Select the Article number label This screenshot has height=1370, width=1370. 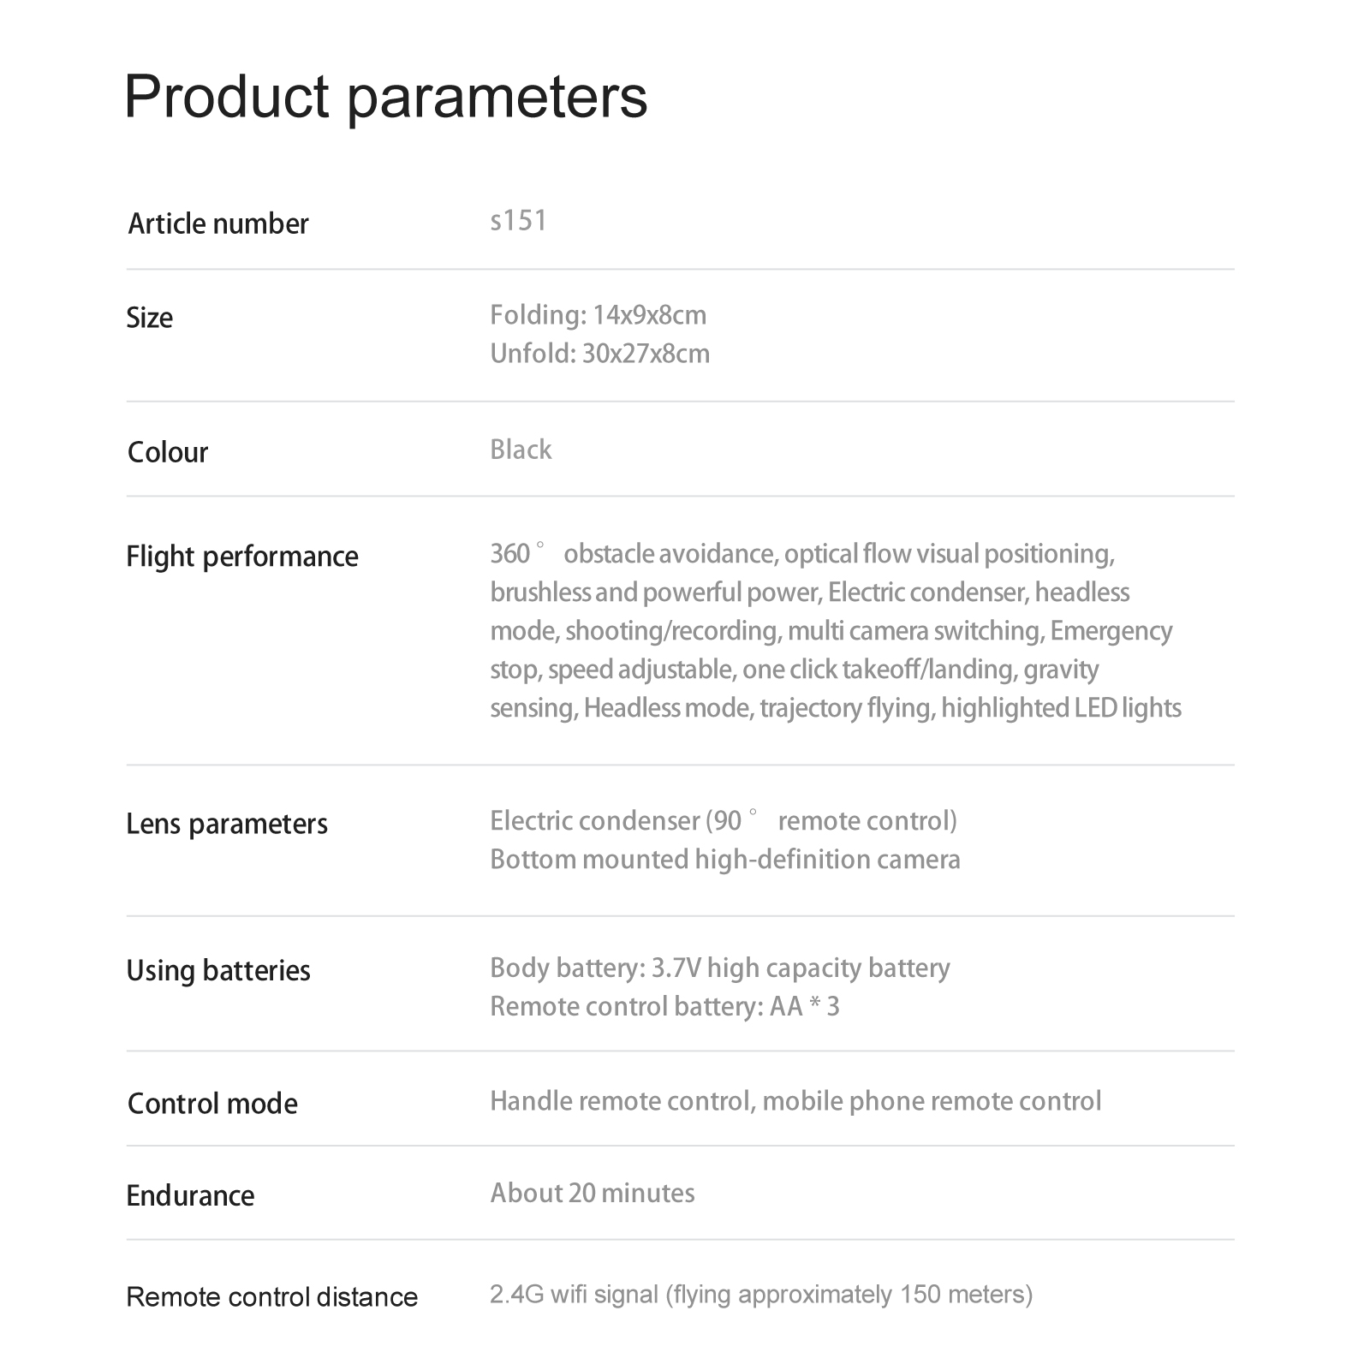coord(217,223)
